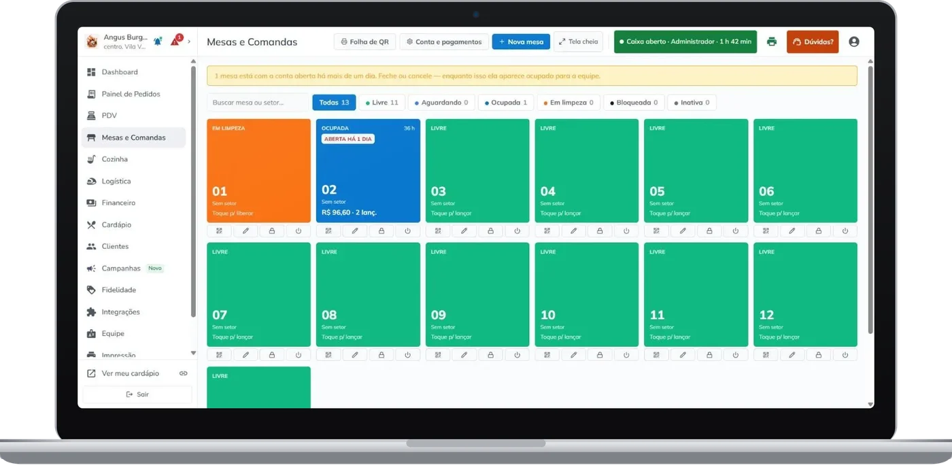This screenshot has height=474, width=952.
Task: Filter tables by Inativa 0
Action: click(692, 103)
